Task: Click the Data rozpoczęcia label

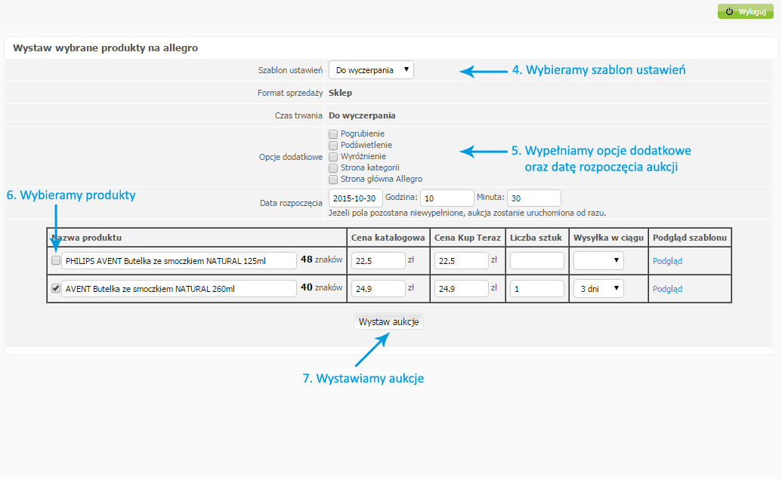Action: pos(291,203)
